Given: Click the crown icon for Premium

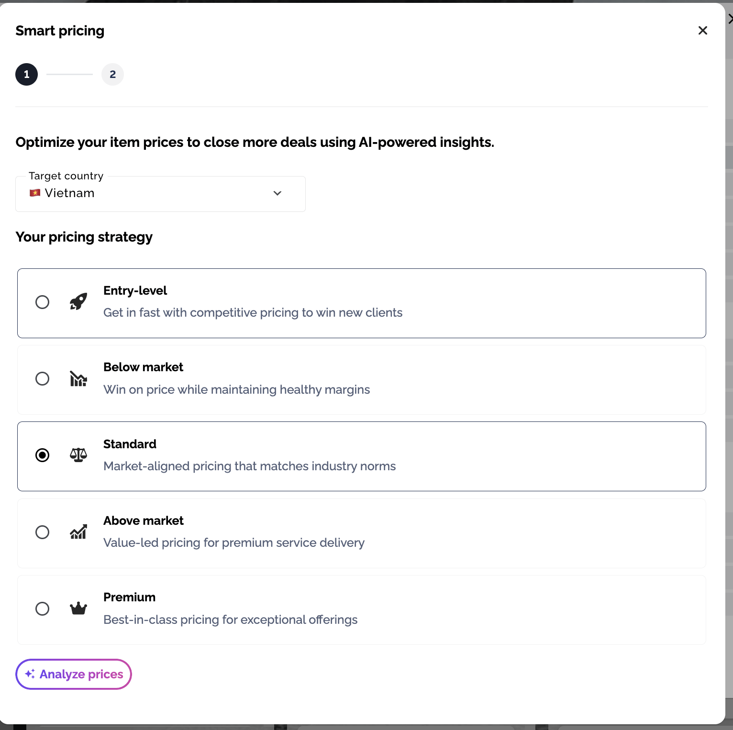Looking at the screenshot, I should [78, 608].
